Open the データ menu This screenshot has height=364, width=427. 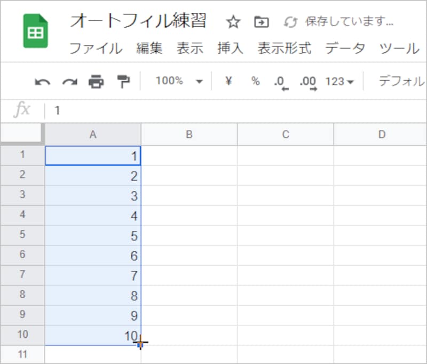344,49
